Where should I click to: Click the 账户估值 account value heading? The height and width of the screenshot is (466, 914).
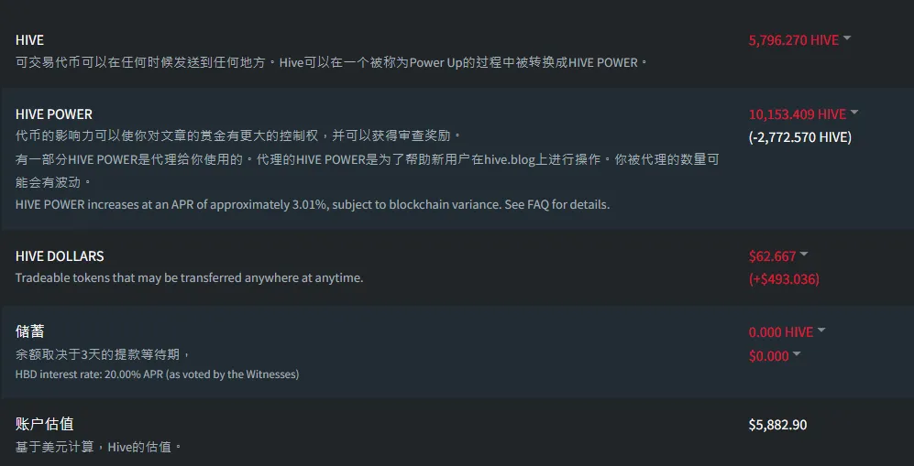click(x=44, y=424)
